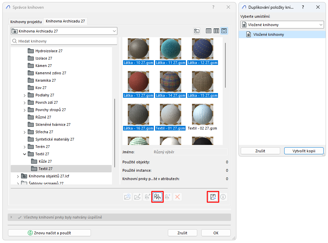Click Zrušit in the Duplikování dialog
328x243 pixels.
(260, 151)
